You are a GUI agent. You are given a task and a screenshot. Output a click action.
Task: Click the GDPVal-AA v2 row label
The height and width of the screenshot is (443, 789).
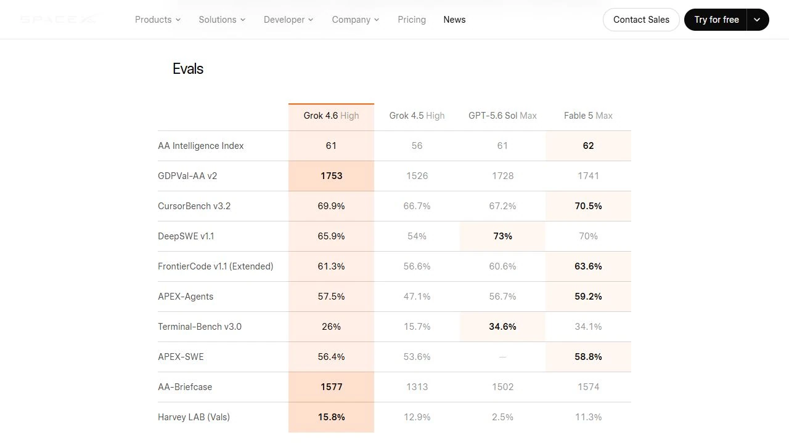(x=187, y=176)
